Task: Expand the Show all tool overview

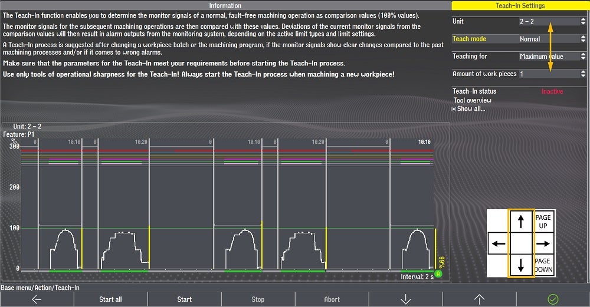Action: pyautogui.click(x=468, y=109)
